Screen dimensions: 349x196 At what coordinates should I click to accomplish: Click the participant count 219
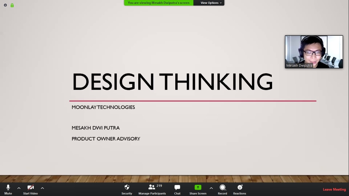pos(159,186)
